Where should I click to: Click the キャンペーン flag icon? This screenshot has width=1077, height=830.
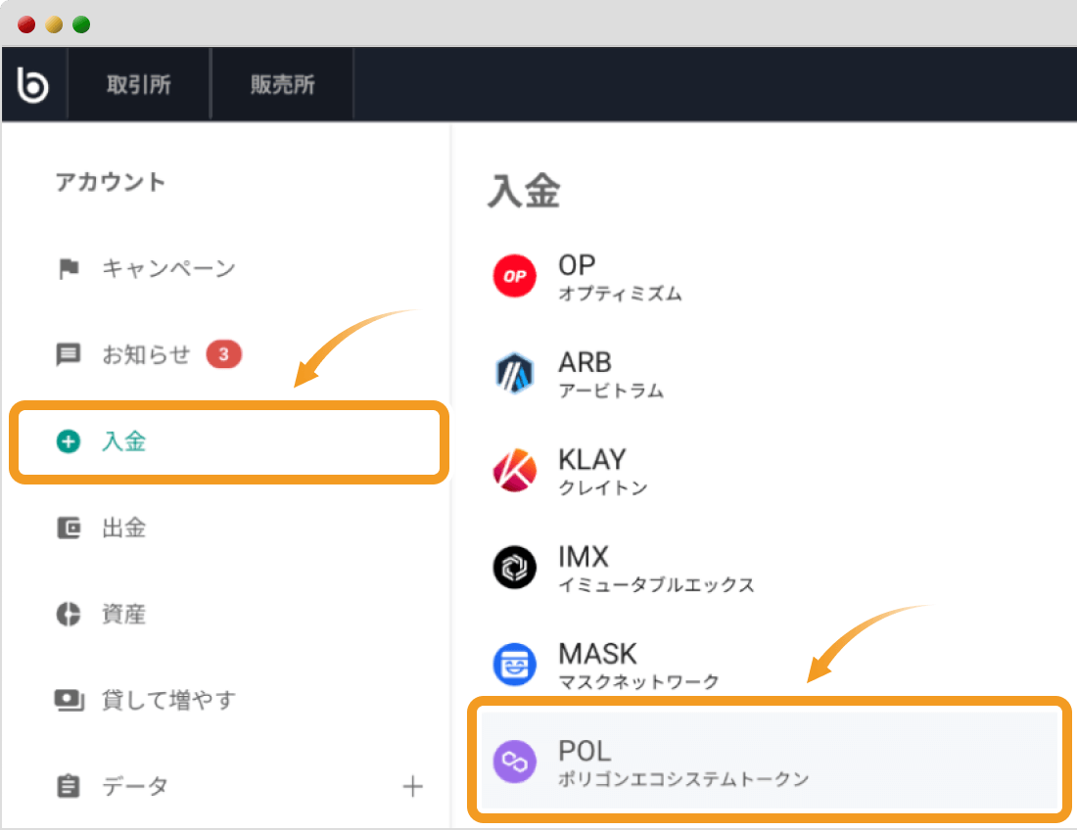point(69,268)
